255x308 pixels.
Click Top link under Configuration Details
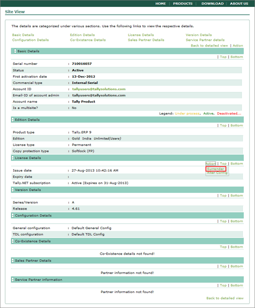[x=223, y=221]
